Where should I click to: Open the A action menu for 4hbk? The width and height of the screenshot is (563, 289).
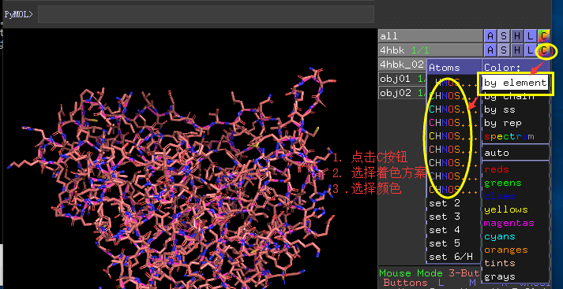(490, 50)
